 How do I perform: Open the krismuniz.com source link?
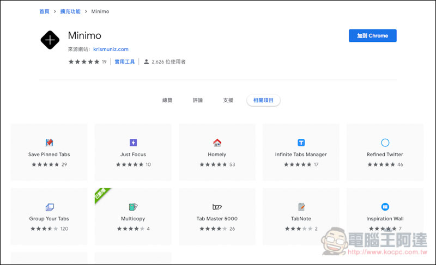pos(111,50)
